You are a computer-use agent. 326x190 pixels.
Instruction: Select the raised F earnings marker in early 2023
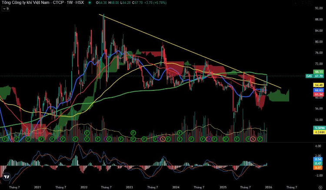133,133
